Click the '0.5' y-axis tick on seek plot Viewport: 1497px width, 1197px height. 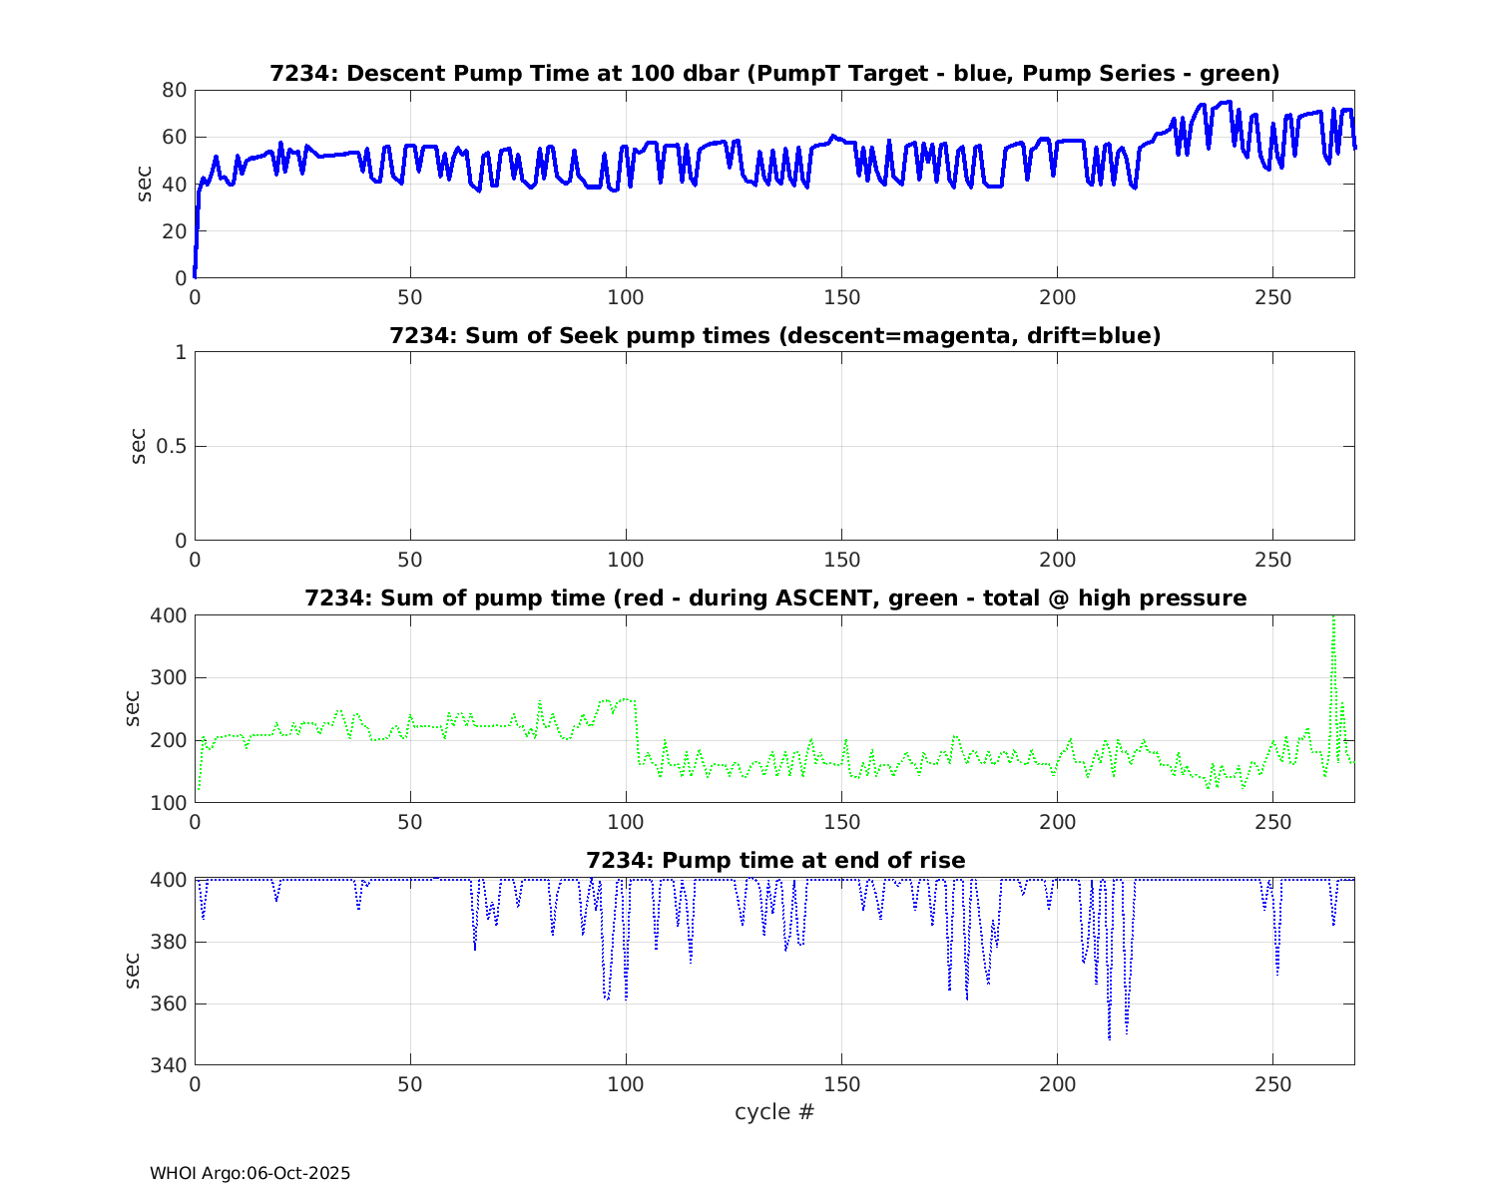[168, 447]
